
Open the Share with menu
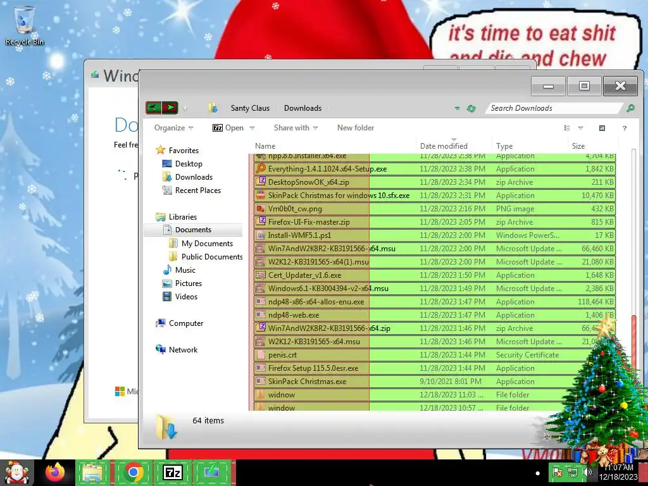point(296,128)
